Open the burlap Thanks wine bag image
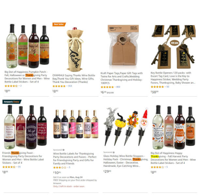Image resolution: width=199 pixels, height=195 pixels. coord(75,49)
